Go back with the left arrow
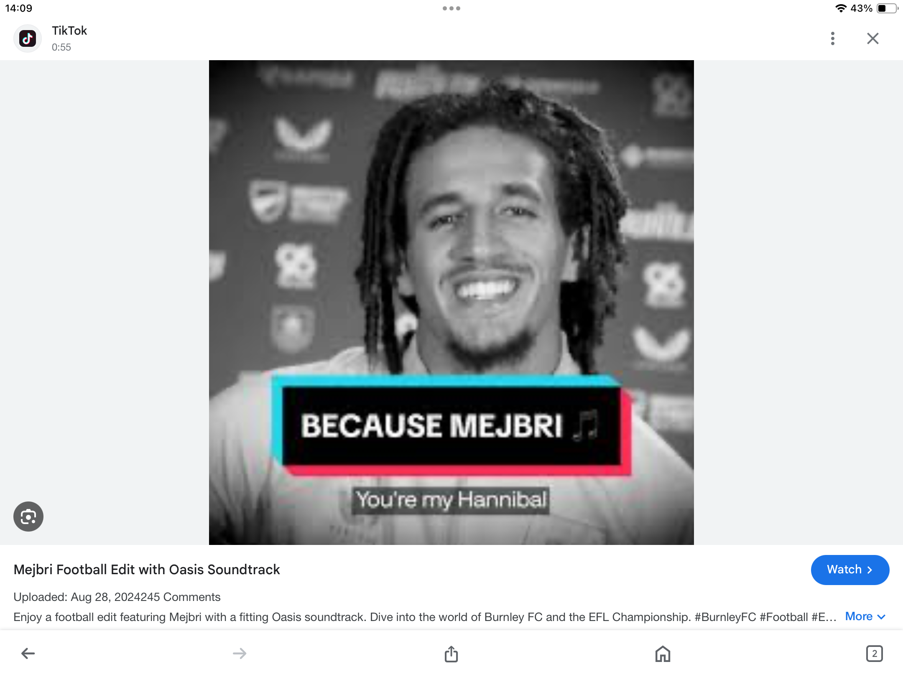Screen dimensions: 903x677 (x=28, y=653)
